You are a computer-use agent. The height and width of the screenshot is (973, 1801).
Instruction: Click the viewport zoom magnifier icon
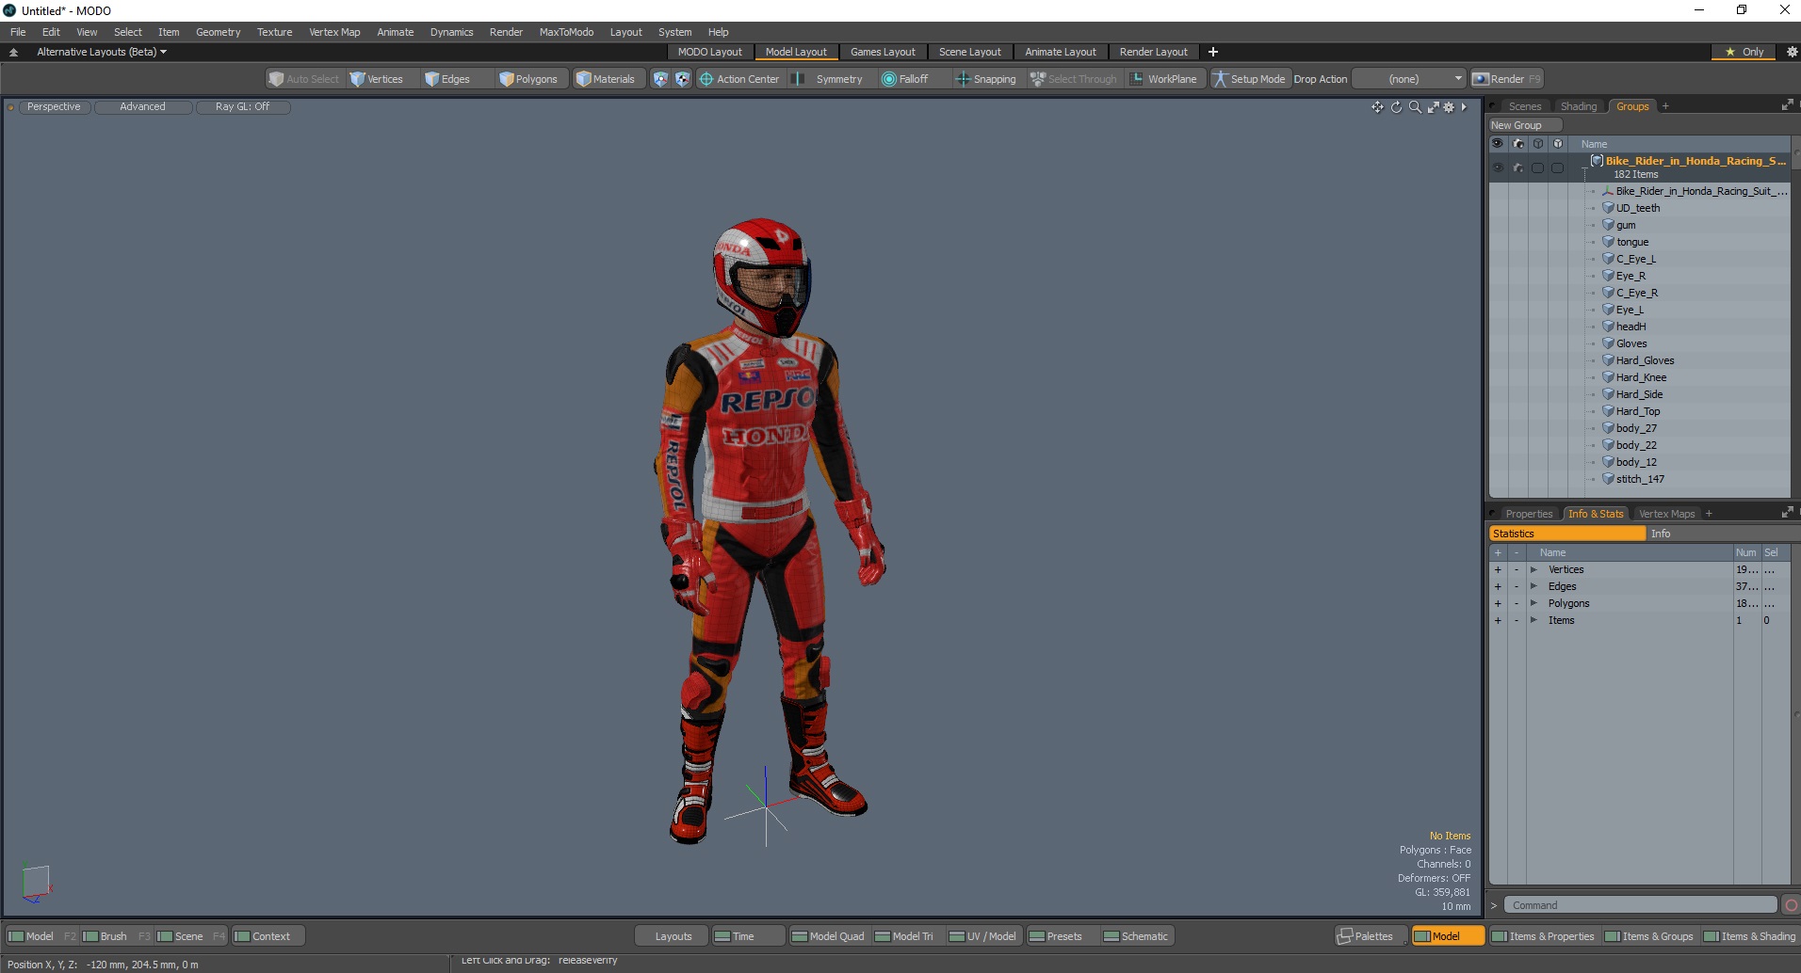click(x=1415, y=107)
